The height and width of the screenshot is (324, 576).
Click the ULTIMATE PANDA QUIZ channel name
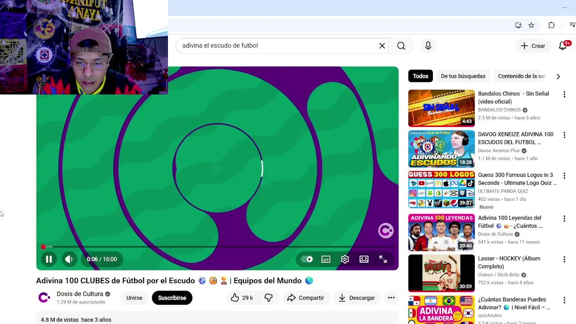(502, 191)
